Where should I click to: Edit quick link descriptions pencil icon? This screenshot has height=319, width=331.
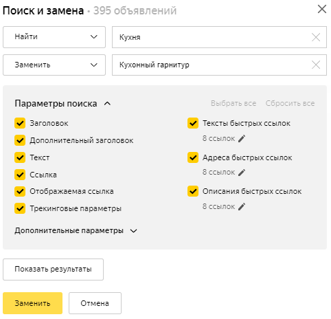click(x=242, y=206)
